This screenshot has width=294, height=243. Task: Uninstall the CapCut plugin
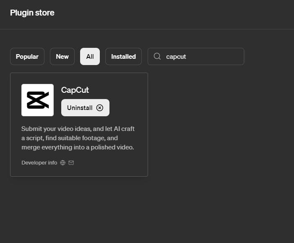tap(85, 108)
